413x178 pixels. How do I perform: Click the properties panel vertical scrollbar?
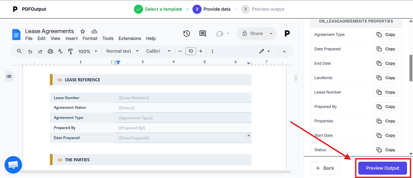pos(411,68)
